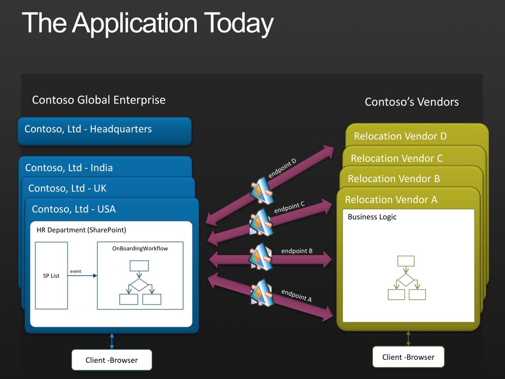Select the Contoso, Ltd - UK box

point(108,188)
